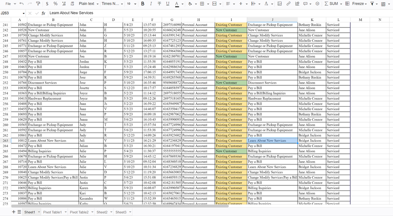
Task: Switch to the Sheet3 tab
Action: [x=121, y=212]
